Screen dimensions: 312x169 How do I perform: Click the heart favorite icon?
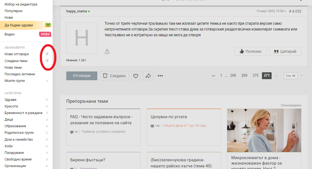(x=136, y=76)
